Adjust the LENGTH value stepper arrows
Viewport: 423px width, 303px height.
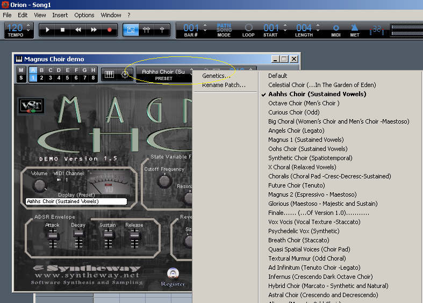[x=318, y=27]
